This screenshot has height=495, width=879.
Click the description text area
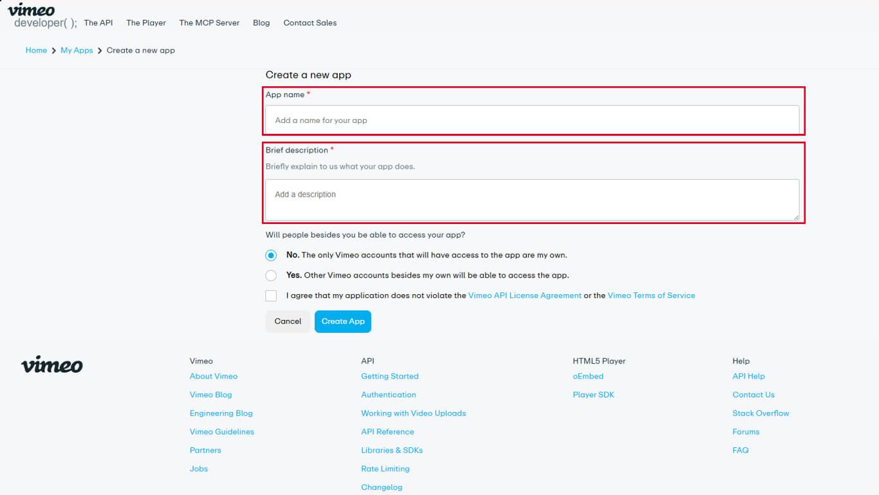point(532,198)
